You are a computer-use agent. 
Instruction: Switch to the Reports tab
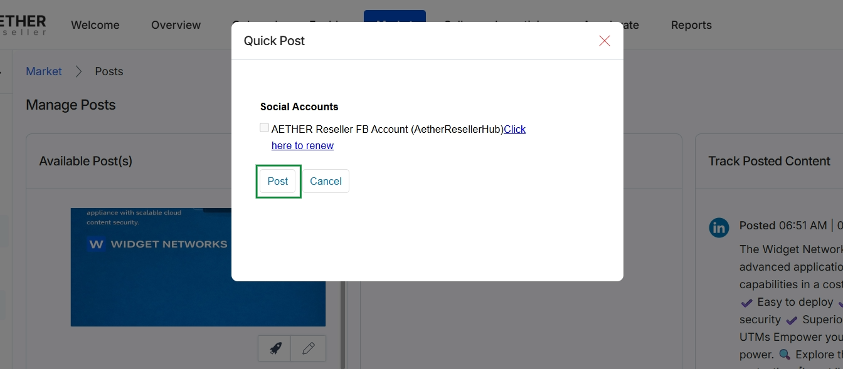click(691, 25)
